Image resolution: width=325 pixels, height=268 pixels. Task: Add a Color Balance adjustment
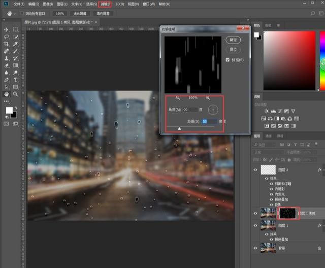click(270, 118)
